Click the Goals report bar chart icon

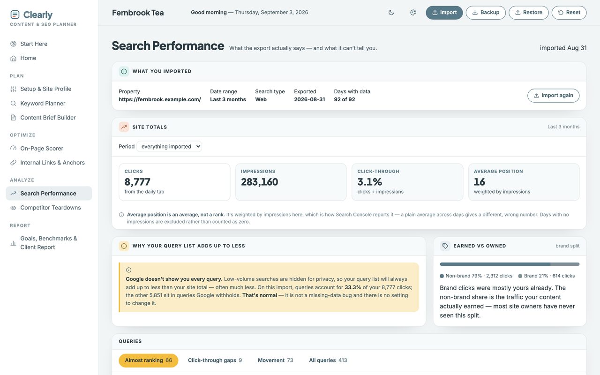click(13, 243)
